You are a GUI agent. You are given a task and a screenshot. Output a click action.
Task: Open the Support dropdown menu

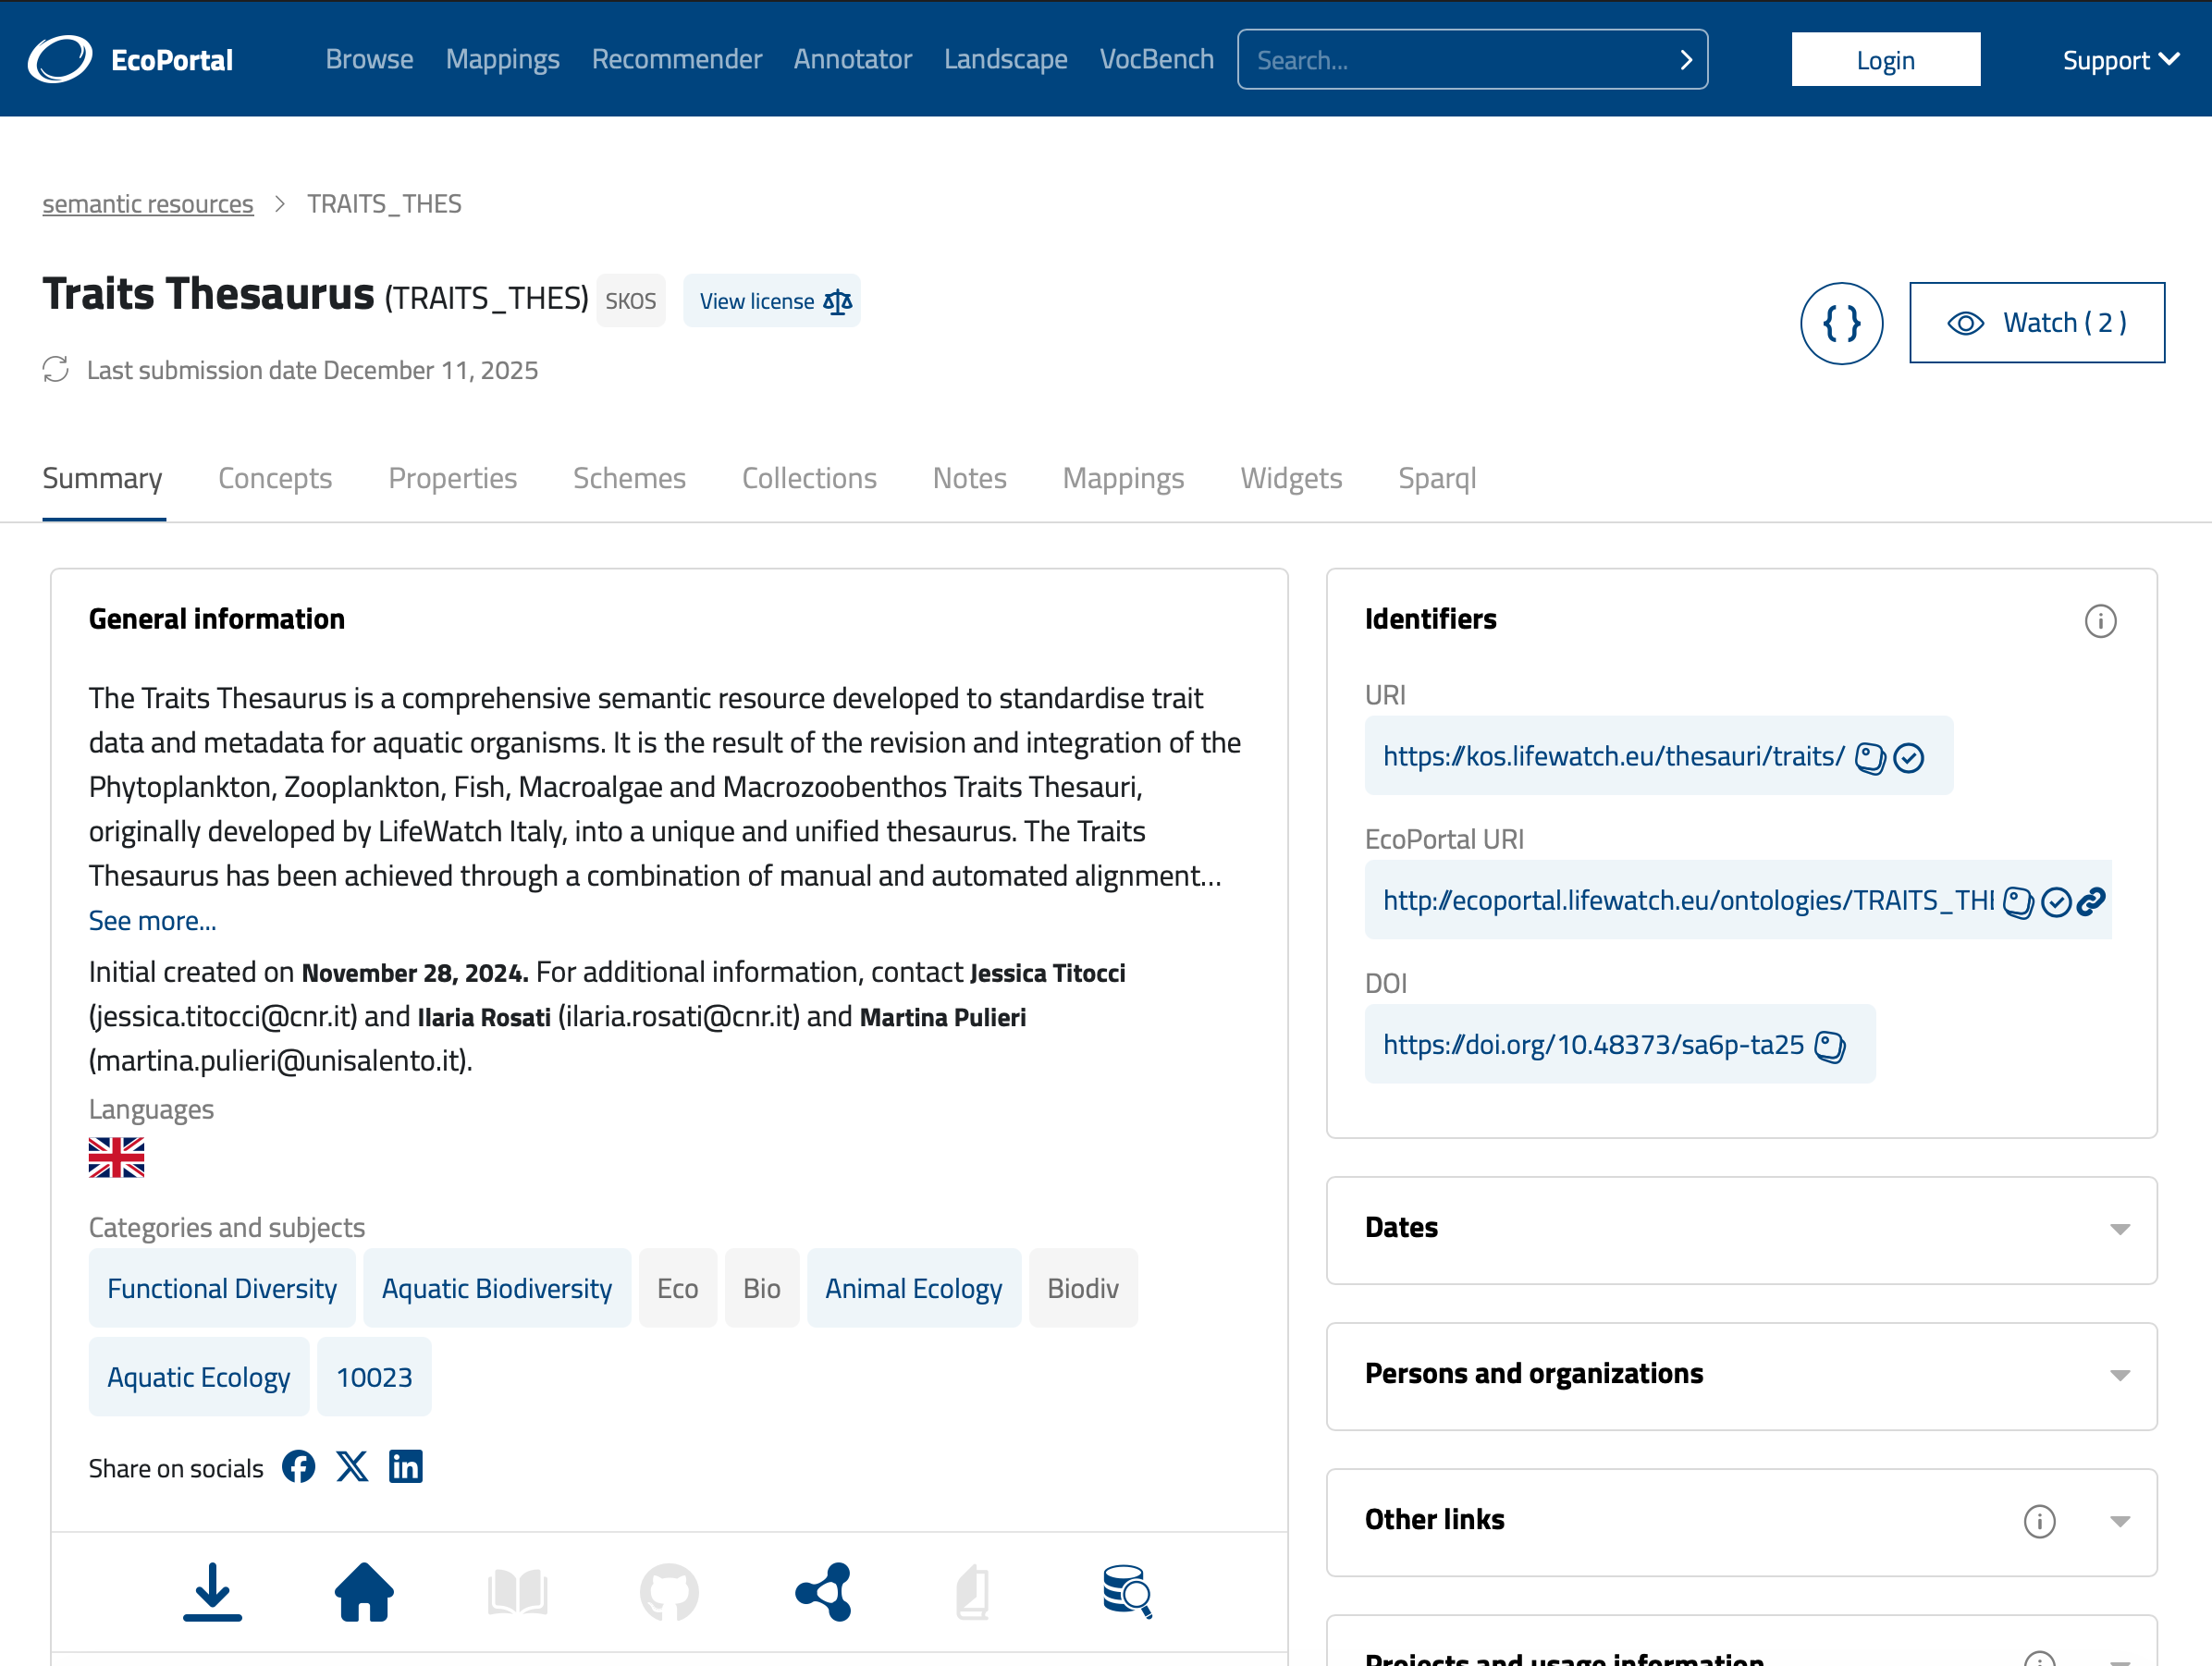click(2119, 60)
